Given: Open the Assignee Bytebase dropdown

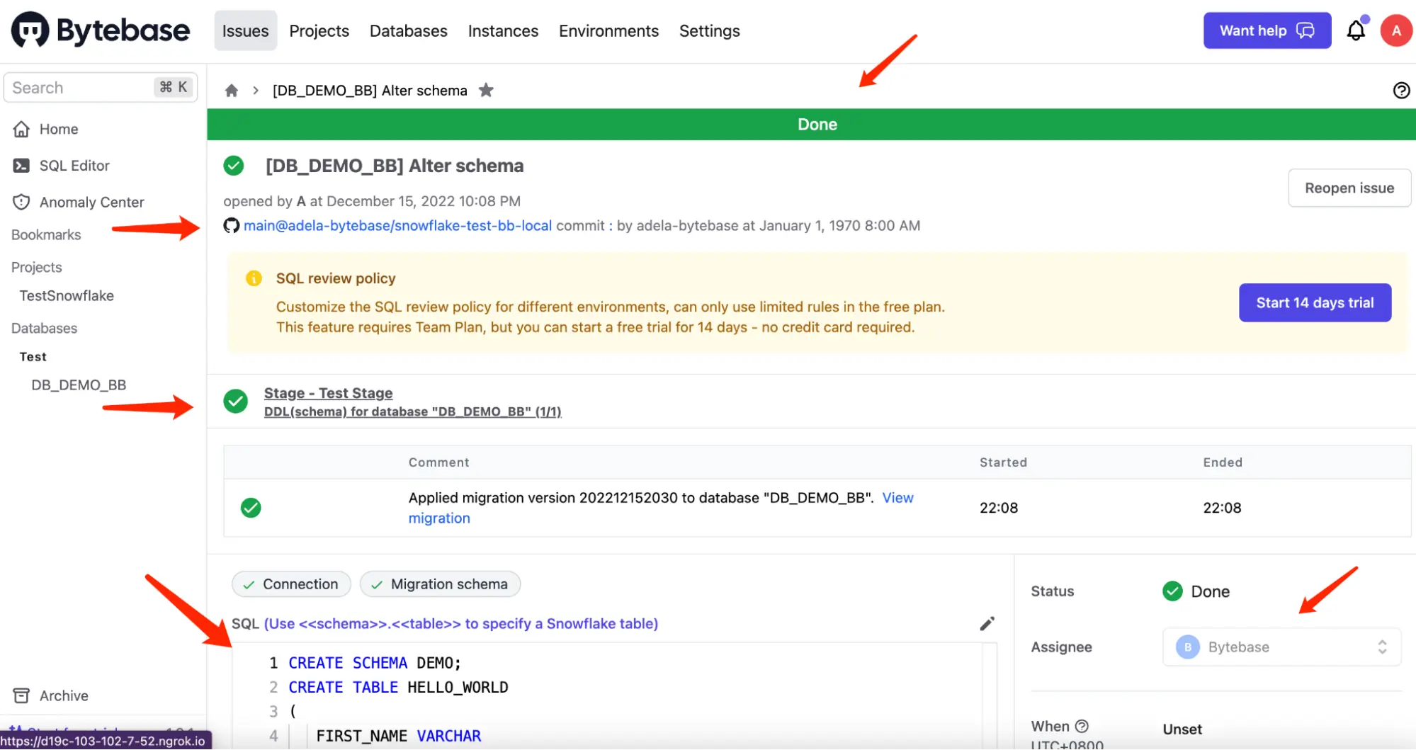Looking at the screenshot, I should pos(1281,647).
